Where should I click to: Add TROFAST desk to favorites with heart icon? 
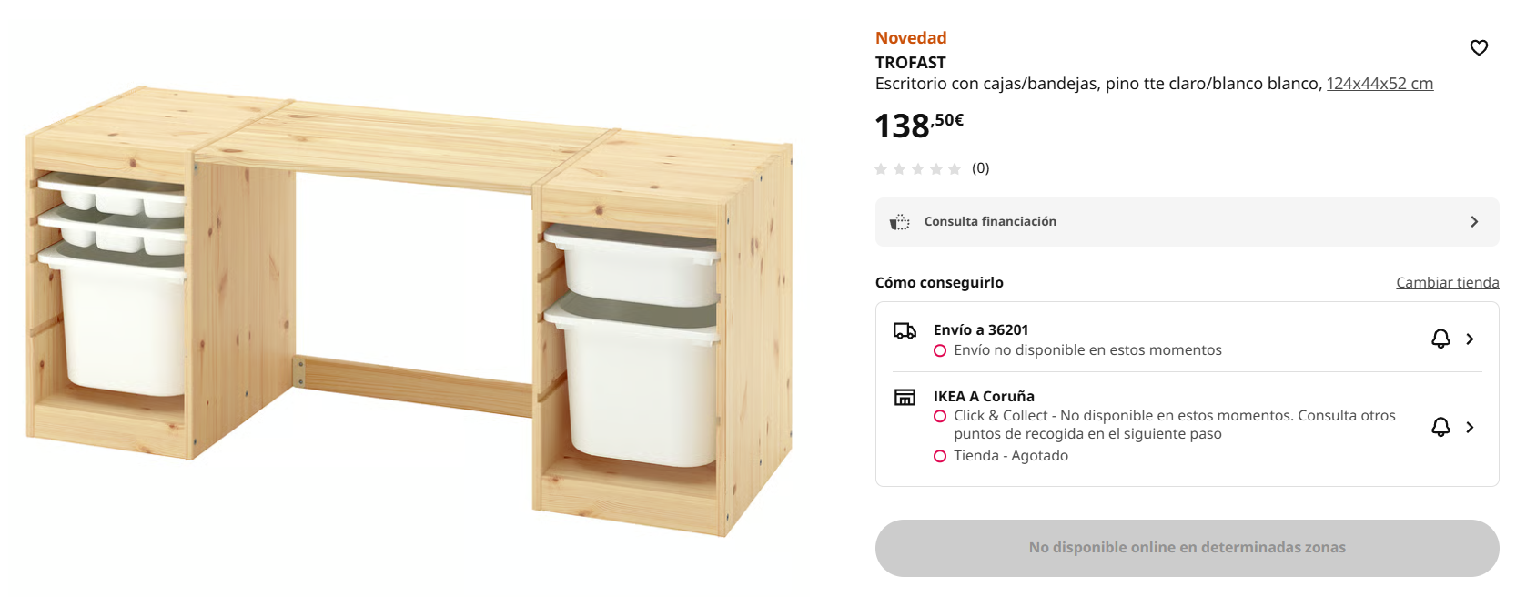(1479, 47)
